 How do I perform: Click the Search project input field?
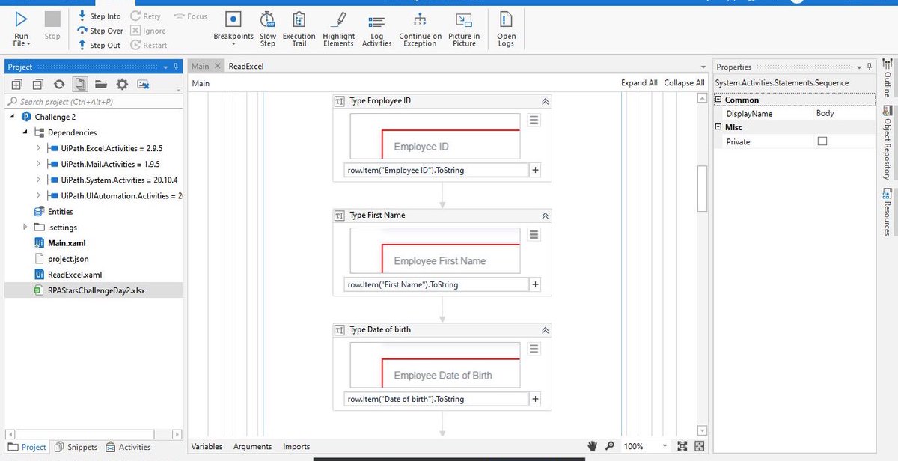94,101
